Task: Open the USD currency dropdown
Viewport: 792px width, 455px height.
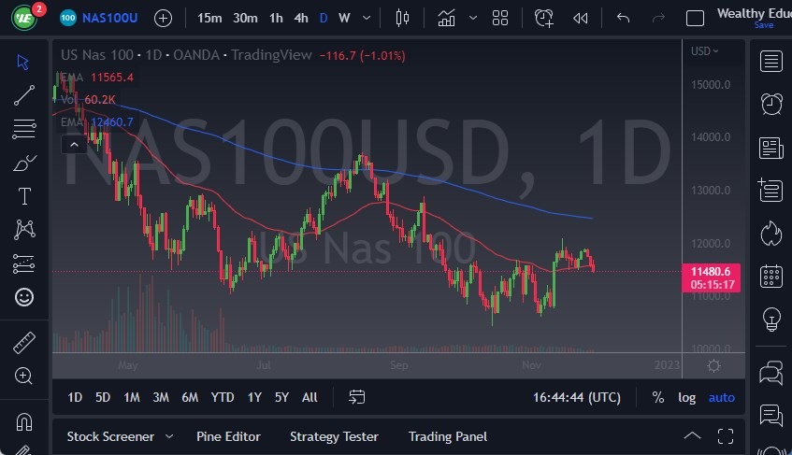Action: pos(705,51)
